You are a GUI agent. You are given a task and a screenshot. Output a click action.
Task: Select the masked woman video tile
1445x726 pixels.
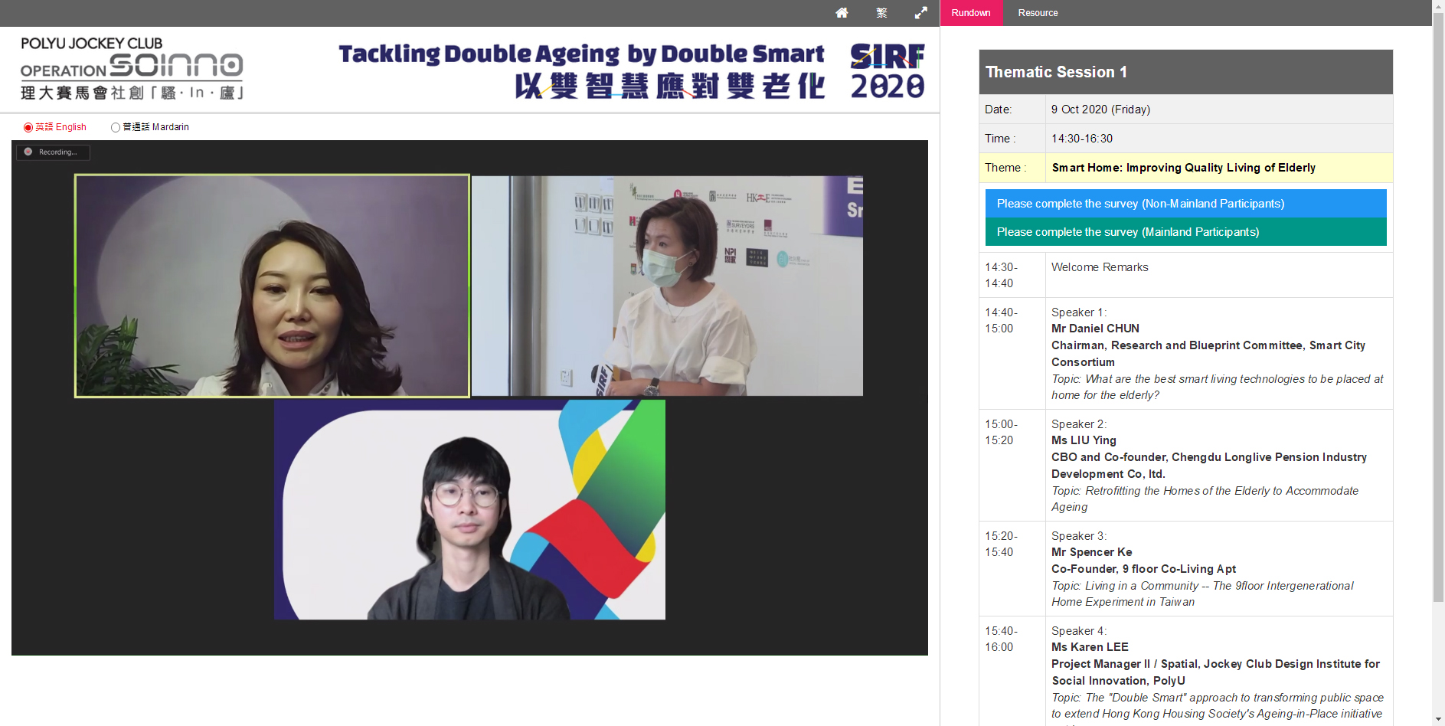click(667, 286)
